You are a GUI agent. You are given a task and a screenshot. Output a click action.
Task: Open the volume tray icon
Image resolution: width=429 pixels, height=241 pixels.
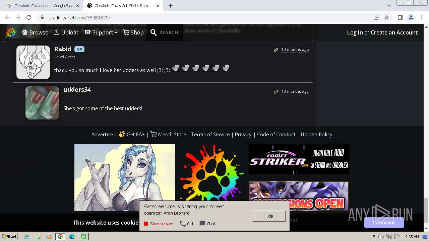pos(381,237)
